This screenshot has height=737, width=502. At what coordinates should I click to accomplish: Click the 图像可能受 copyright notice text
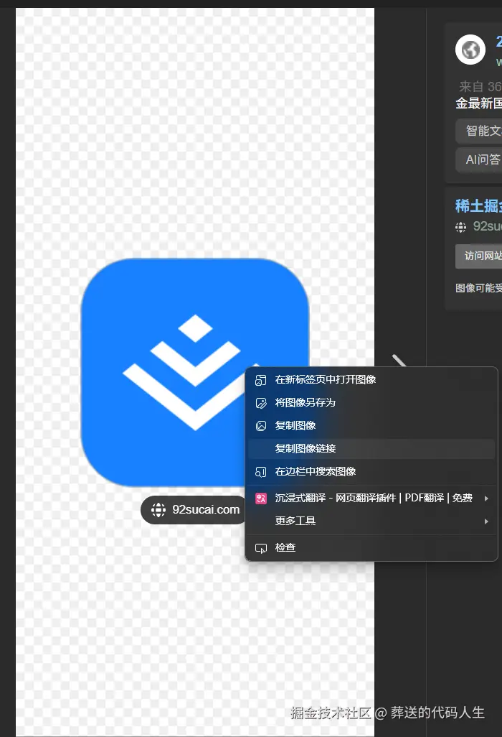pyautogui.click(x=478, y=288)
